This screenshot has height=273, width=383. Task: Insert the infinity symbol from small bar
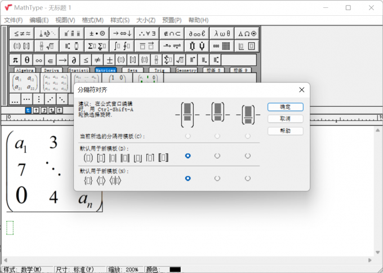(x=39, y=60)
